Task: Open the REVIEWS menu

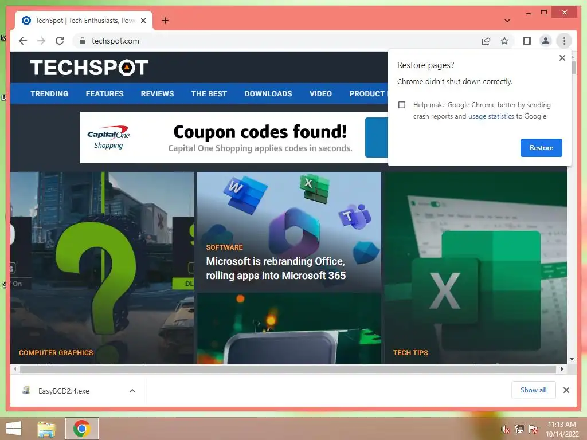Action: [157, 93]
